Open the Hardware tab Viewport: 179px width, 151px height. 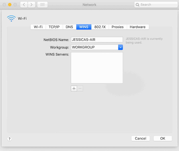[138, 27]
